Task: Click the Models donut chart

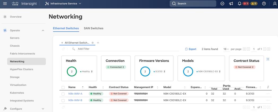Action: 188,71
